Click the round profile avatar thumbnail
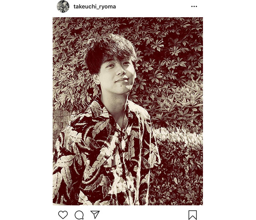The width and height of the screenshot is (256, 220). click(63, 7)
